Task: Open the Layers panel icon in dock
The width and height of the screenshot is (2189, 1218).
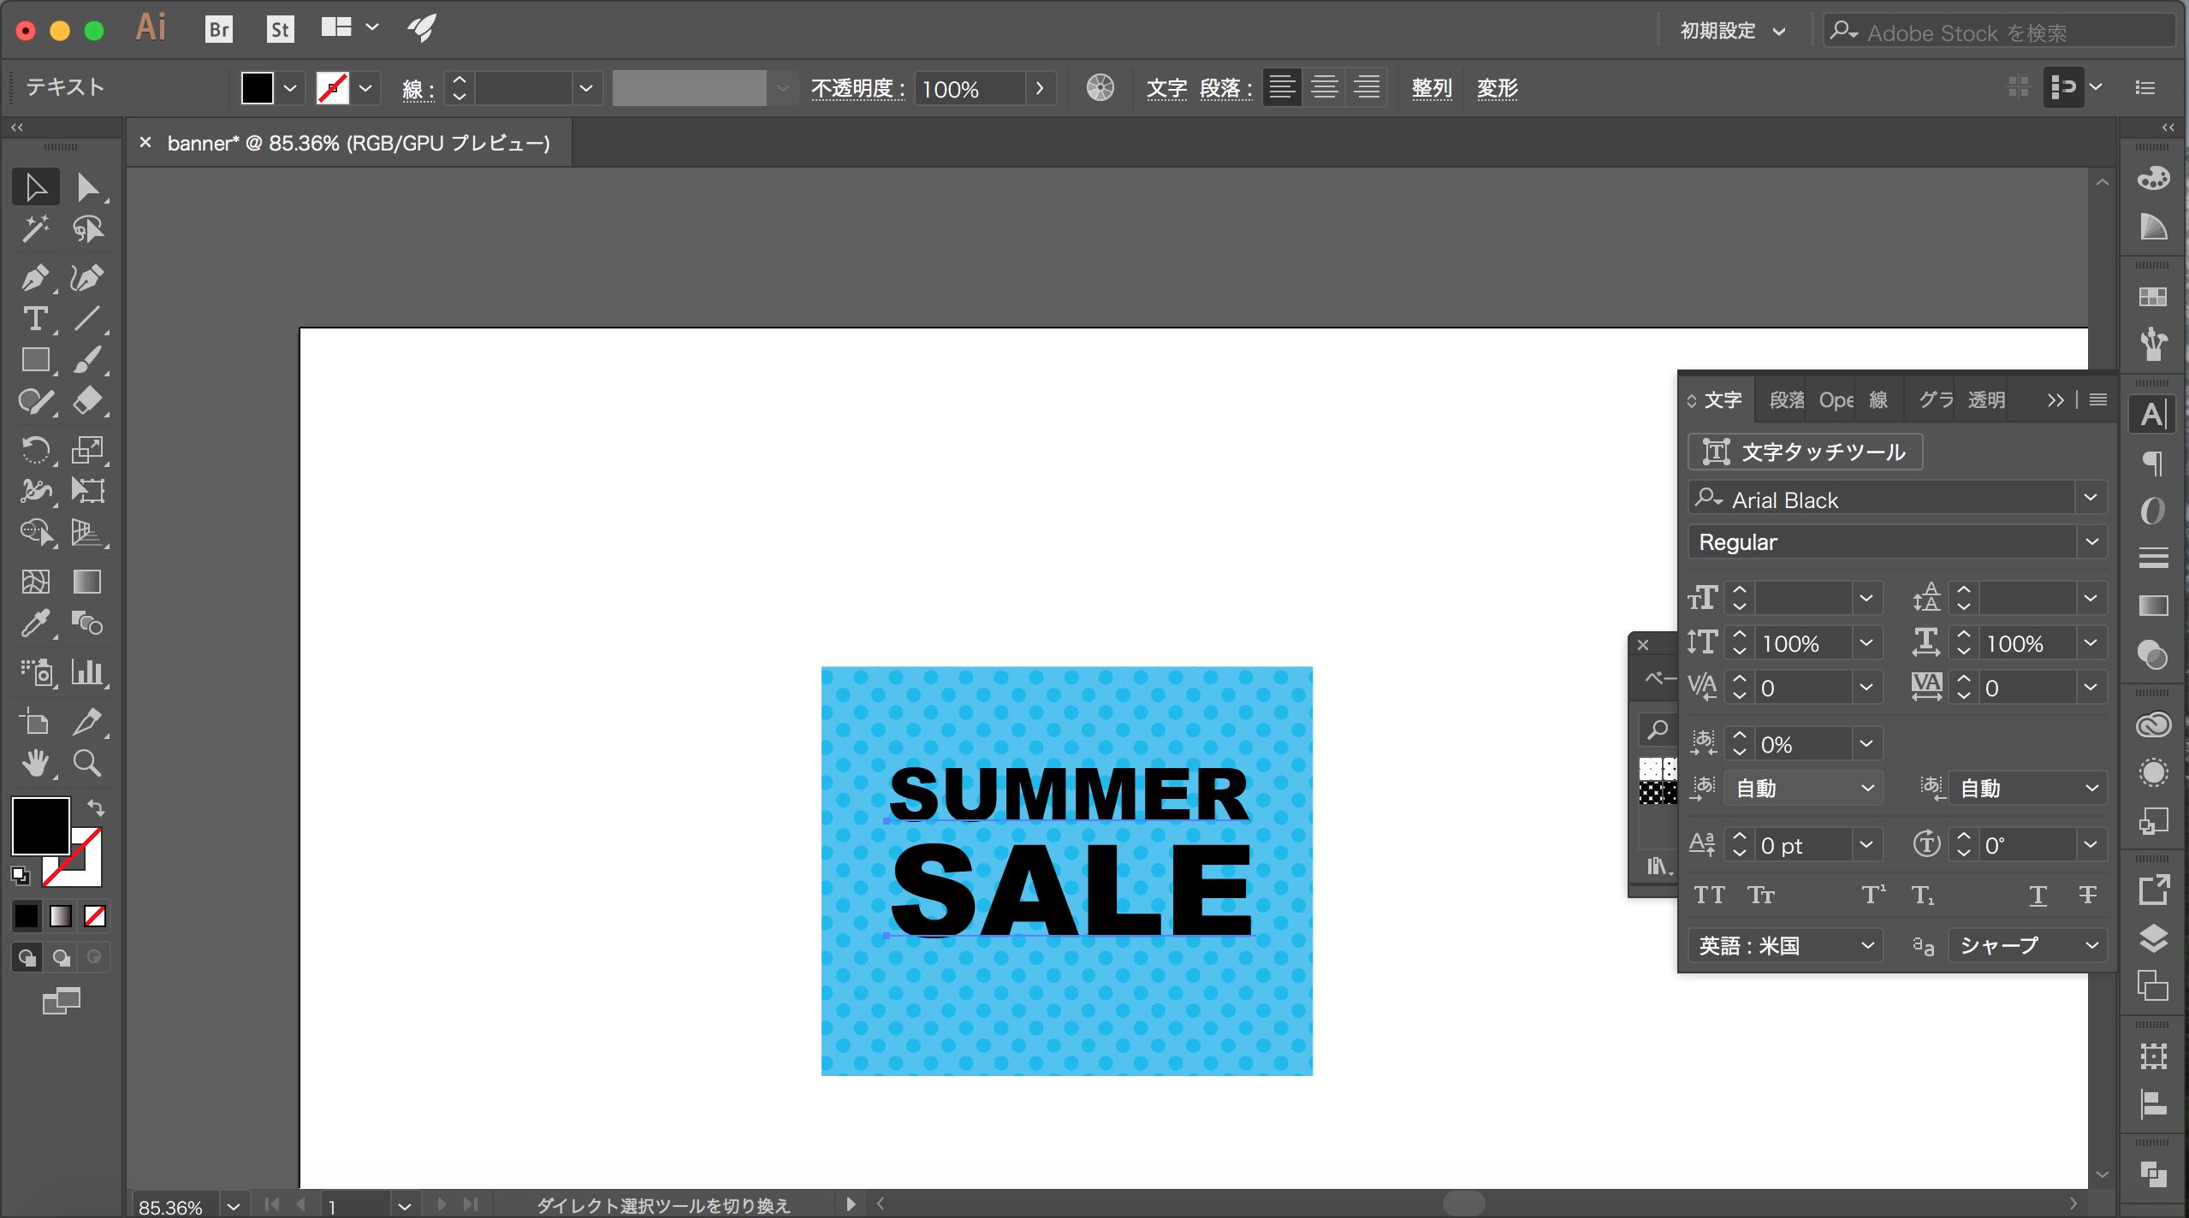Action: (x=2153, y=939)
